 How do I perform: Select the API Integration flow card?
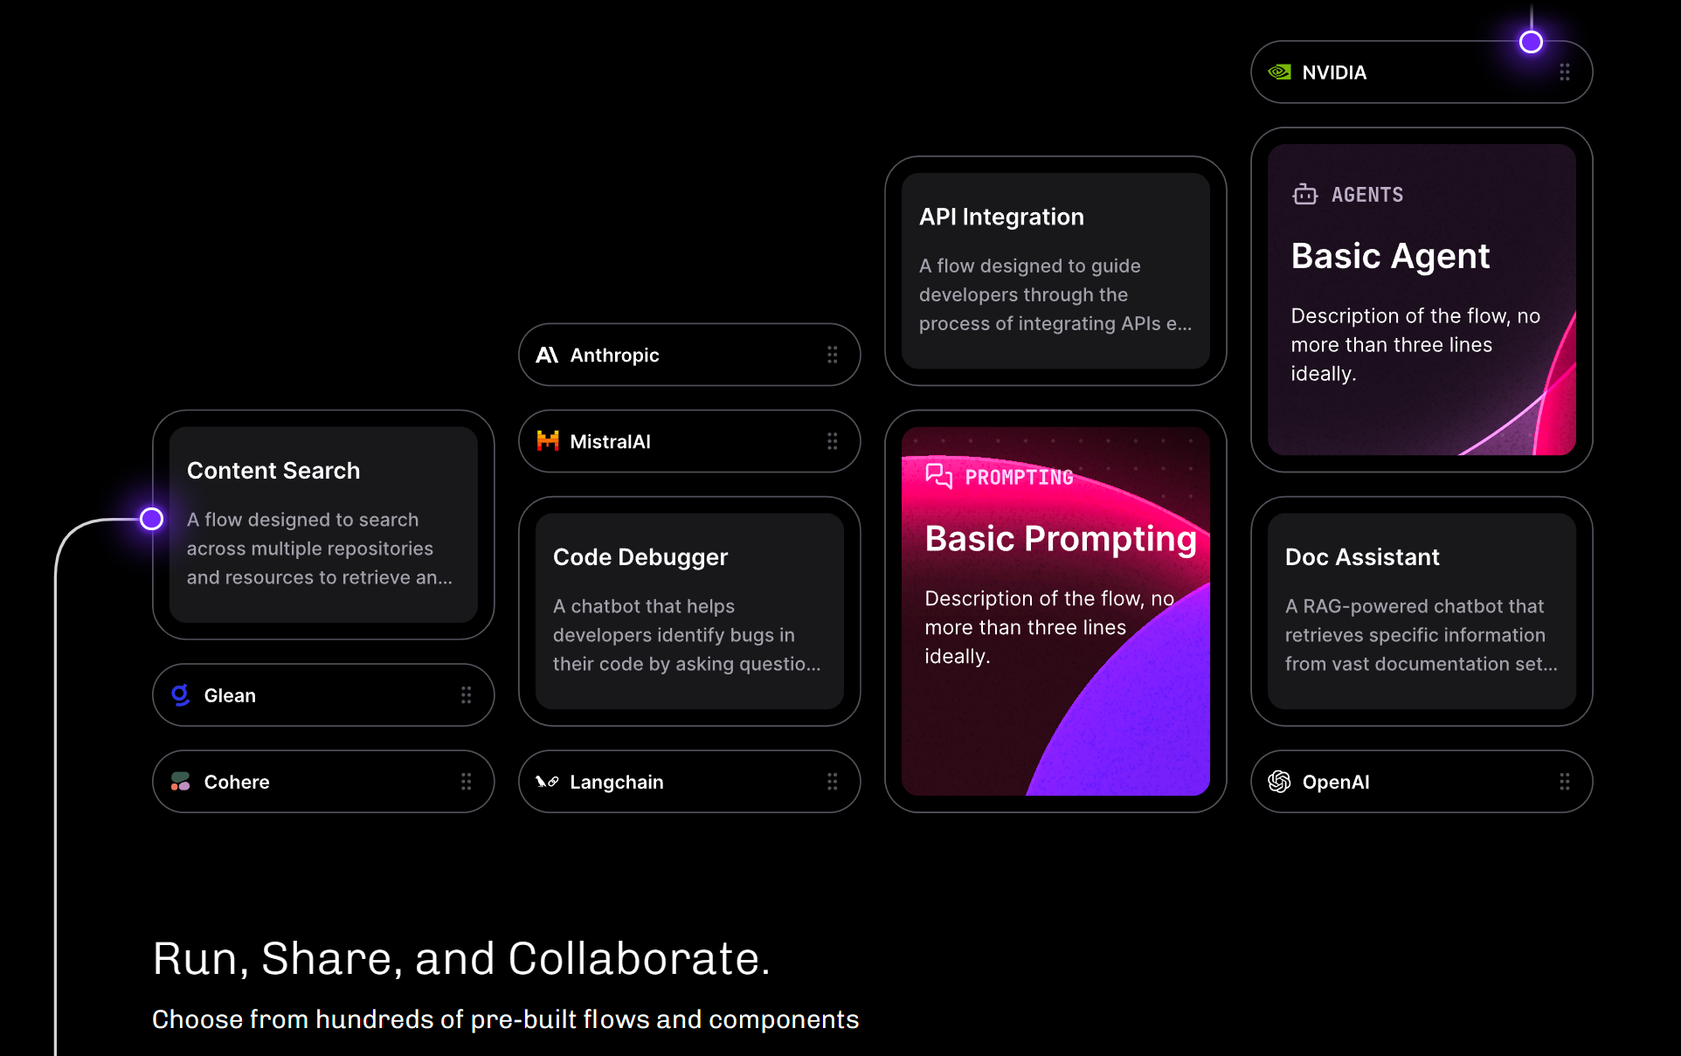click(1055, 271)
